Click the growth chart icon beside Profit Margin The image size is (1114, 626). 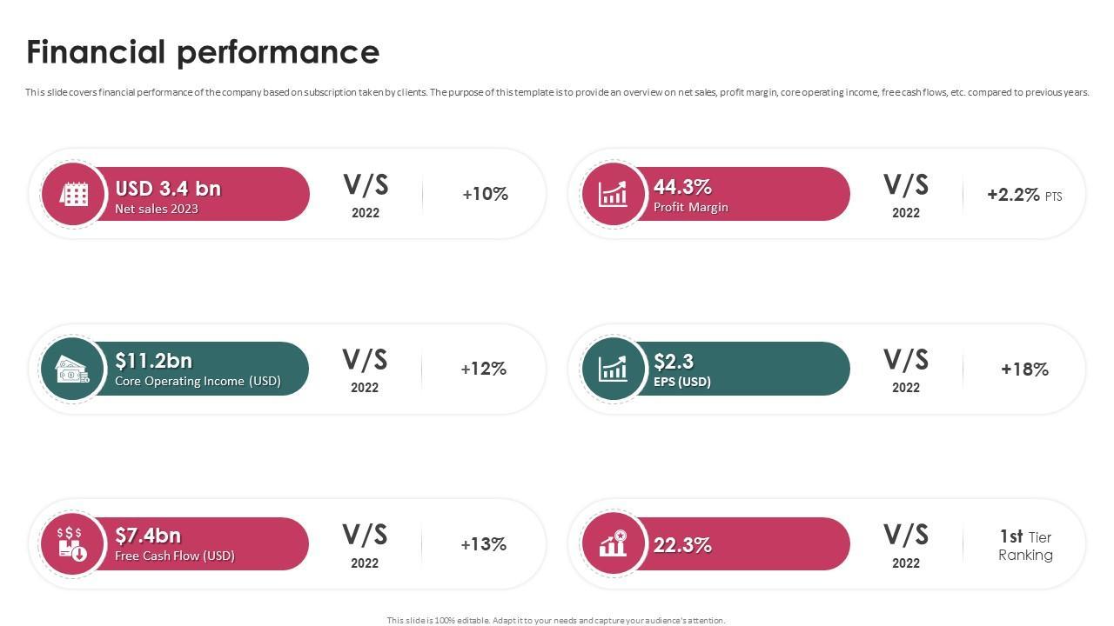point(613,194)
